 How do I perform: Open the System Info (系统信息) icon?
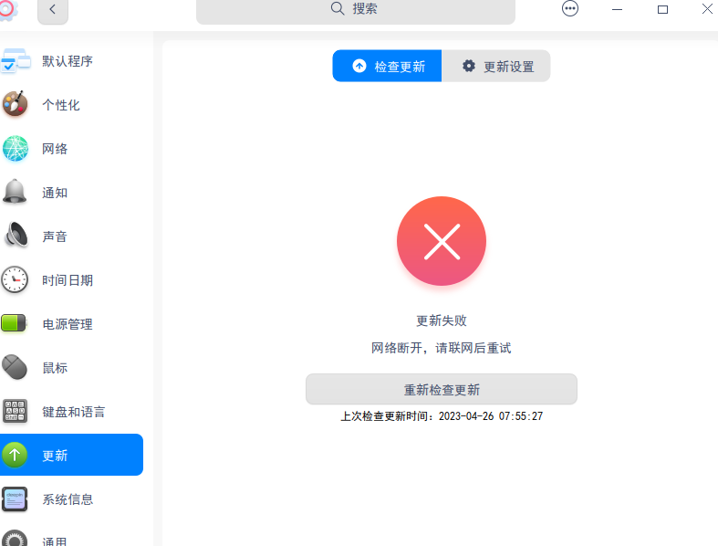[15, 499]
